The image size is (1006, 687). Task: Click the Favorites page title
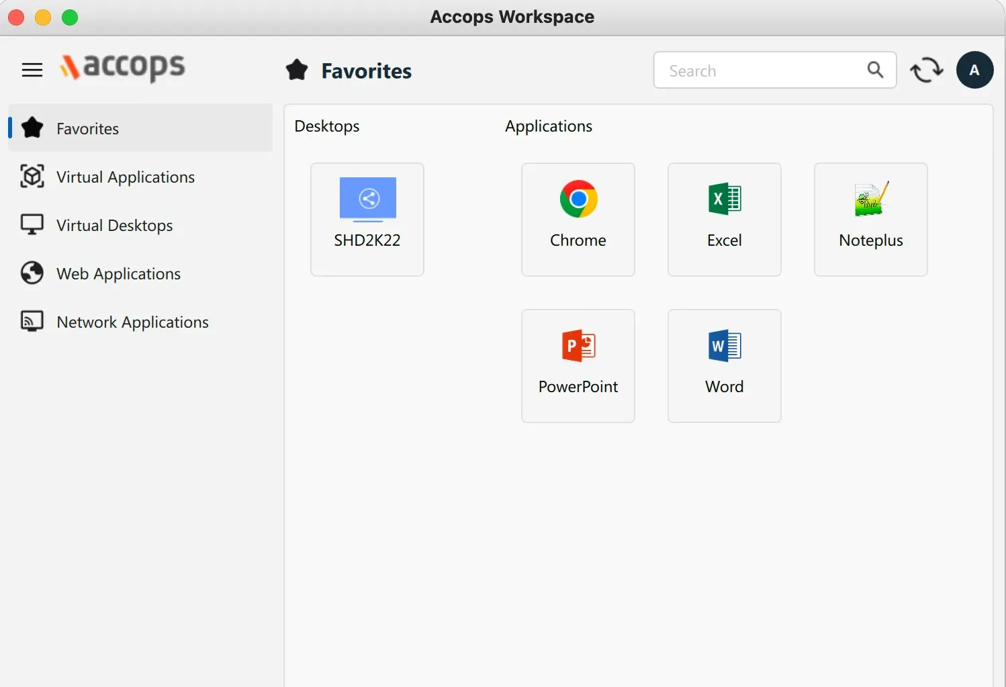pos(367,71)
